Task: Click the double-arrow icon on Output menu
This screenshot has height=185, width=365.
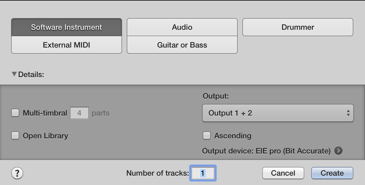Action: [348, 113]
